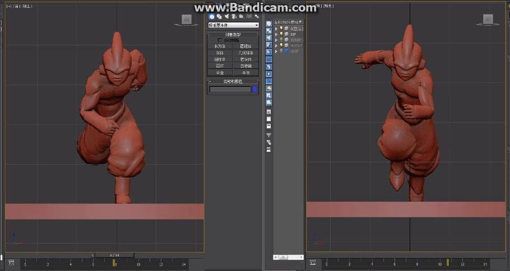This screenshot has width=510, height=271.
Task: Click the 平面 Plane button
Action: click(x=246, y=73)
